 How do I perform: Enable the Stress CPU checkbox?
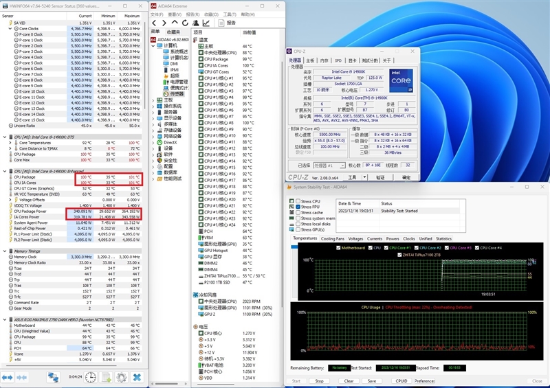[298, 201]
